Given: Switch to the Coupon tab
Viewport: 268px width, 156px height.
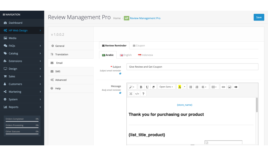Looking at the screenshot, I should click(x=139, y=46).
